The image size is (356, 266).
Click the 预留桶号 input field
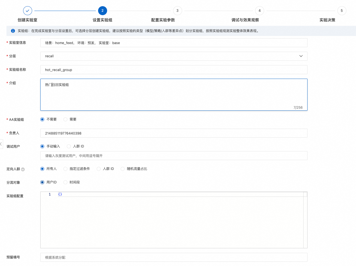click(x=174, y=257)
